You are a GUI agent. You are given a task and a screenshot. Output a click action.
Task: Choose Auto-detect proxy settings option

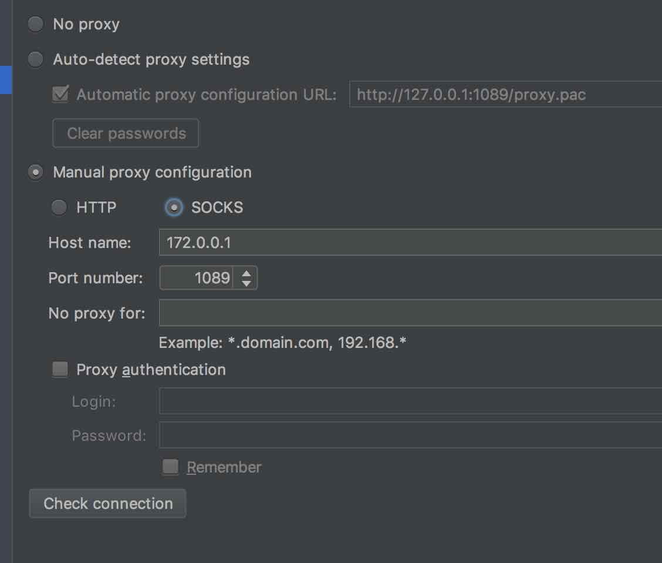(x=35, y=59)
